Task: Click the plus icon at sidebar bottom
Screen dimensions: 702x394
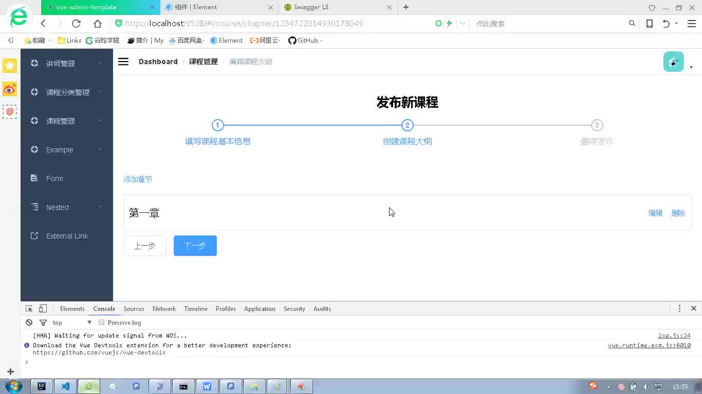Action: point(10,371)
